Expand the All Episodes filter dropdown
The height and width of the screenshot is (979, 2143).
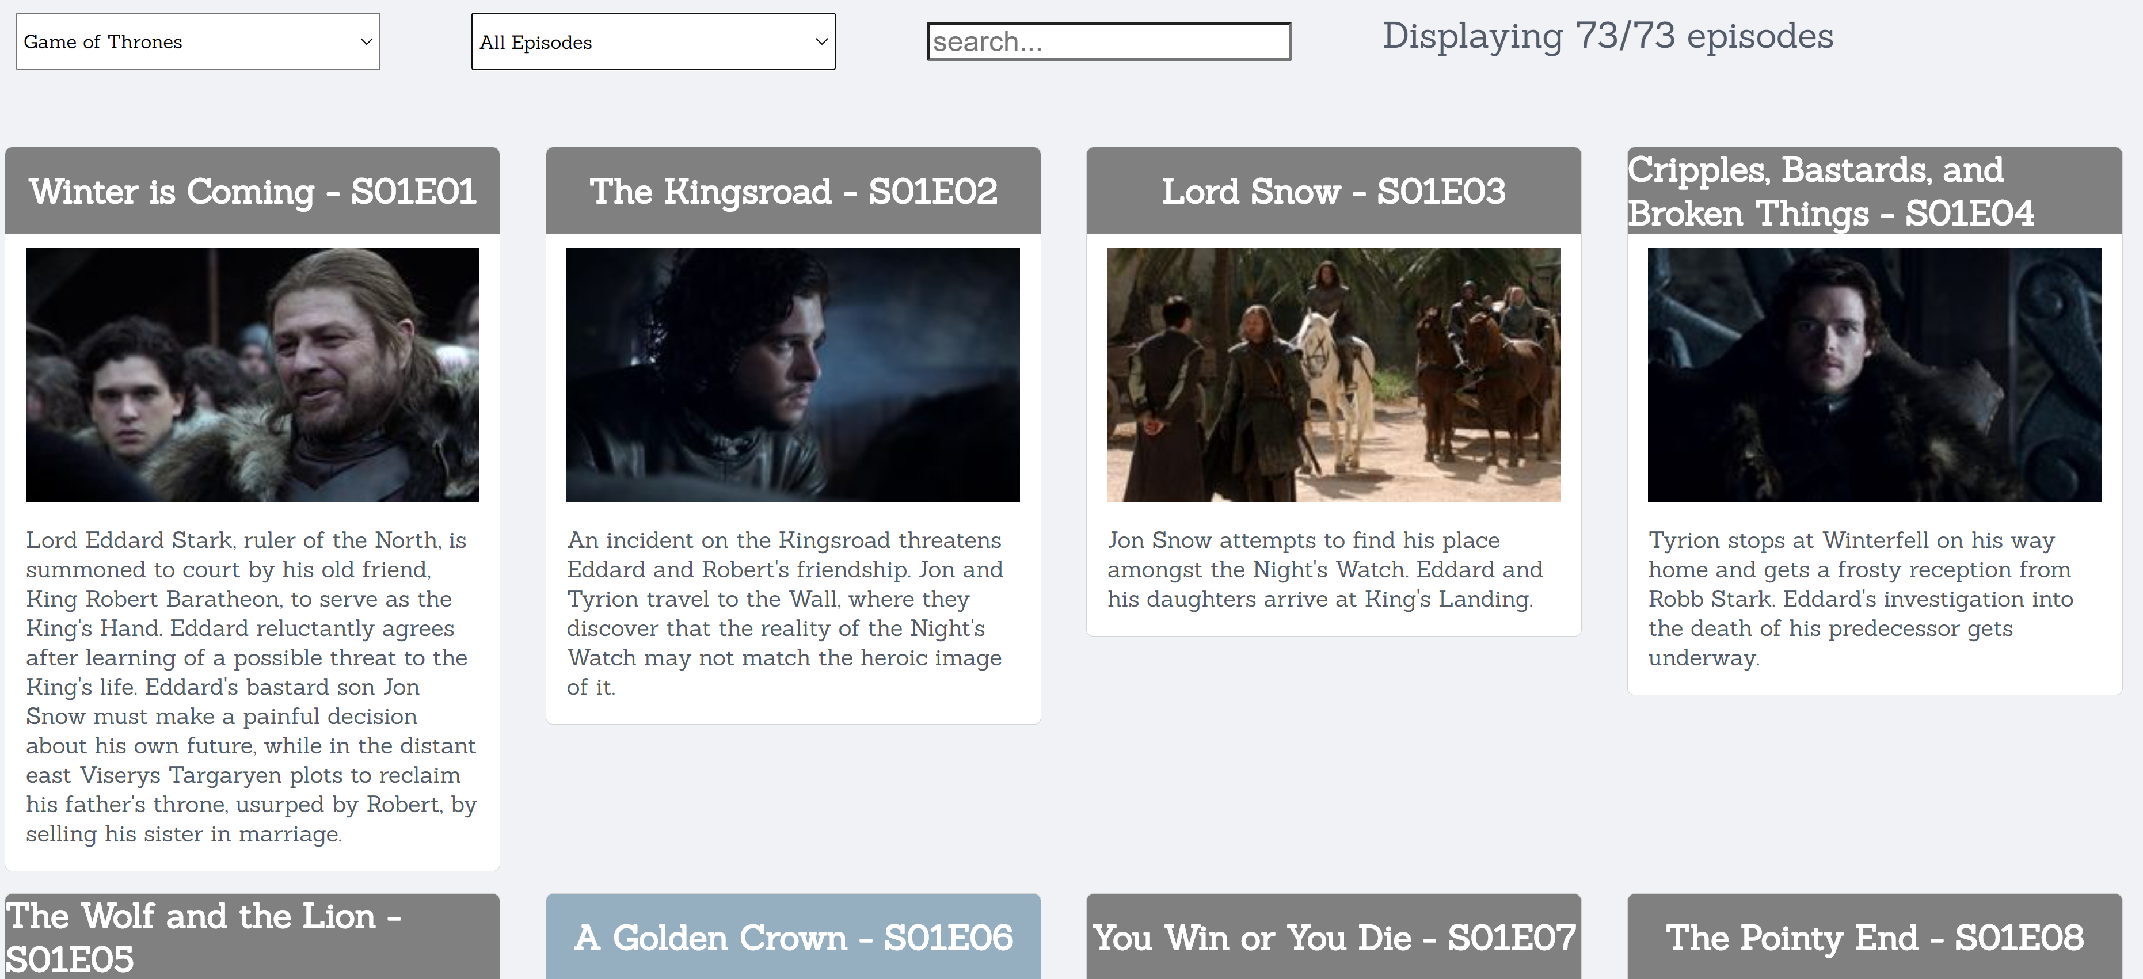[652, 41]
